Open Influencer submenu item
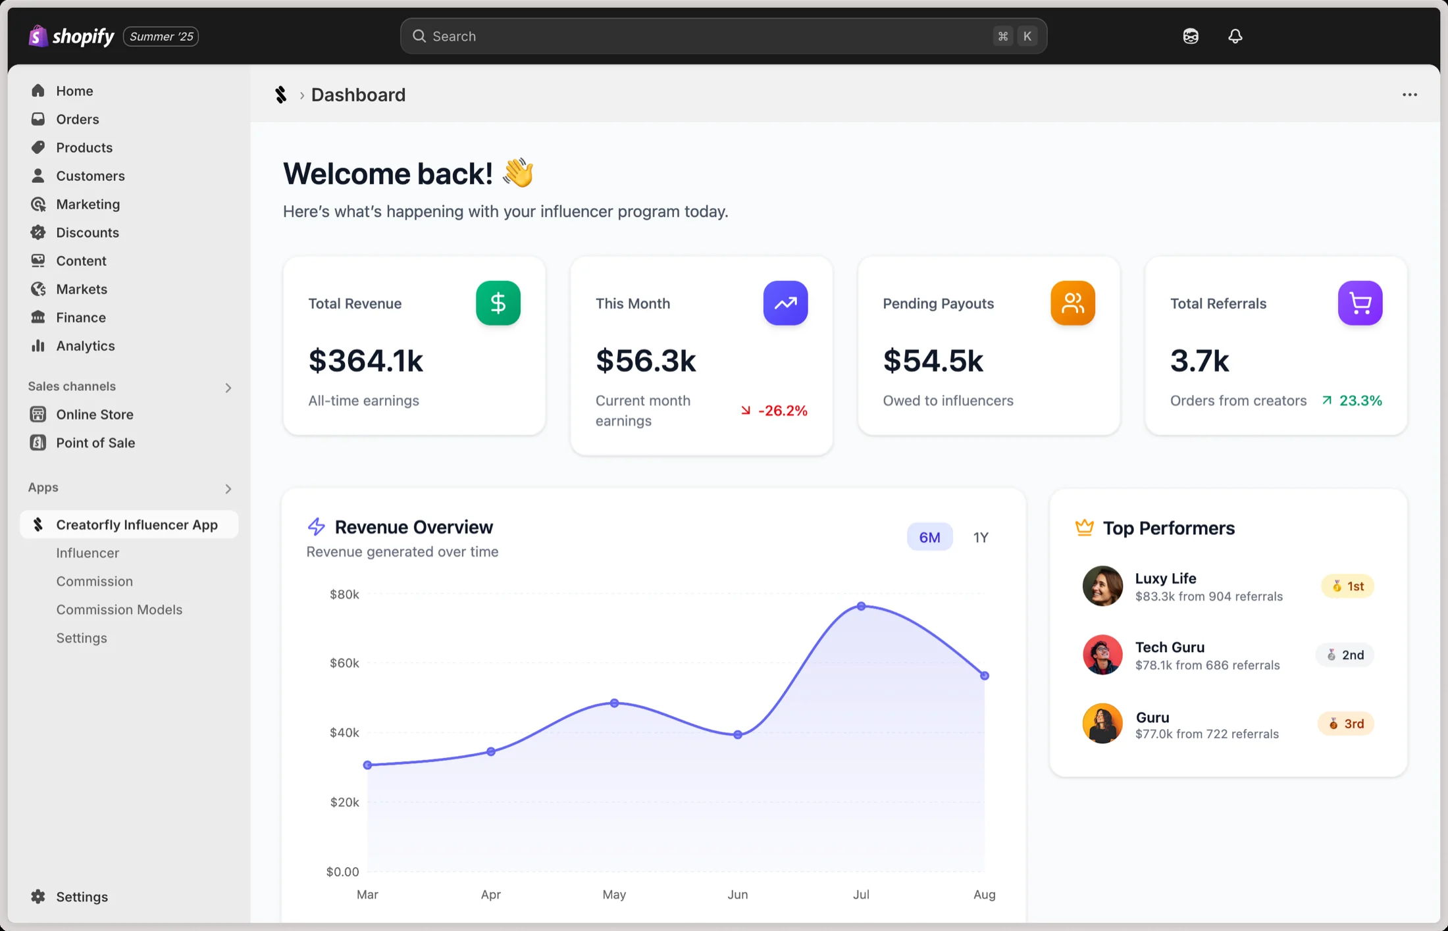The height and width of the screenshot is (931, 1448). (88, 553)
